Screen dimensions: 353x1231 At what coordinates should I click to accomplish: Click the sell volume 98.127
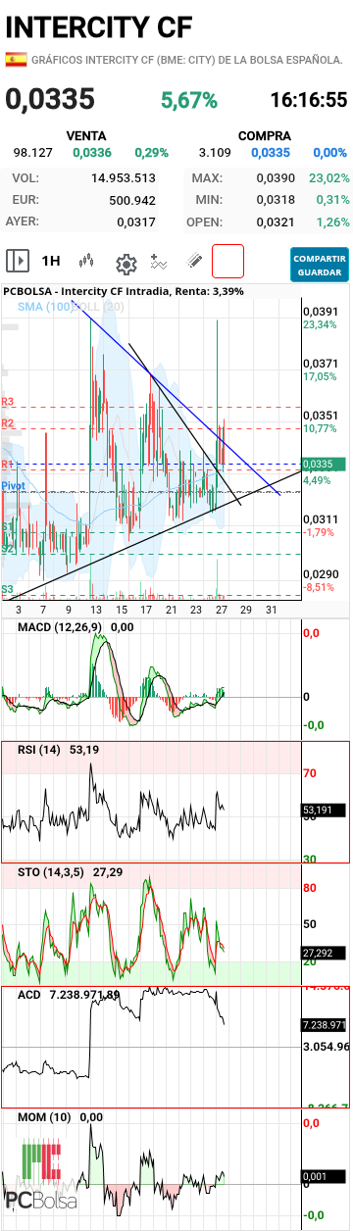coord(32,153)
